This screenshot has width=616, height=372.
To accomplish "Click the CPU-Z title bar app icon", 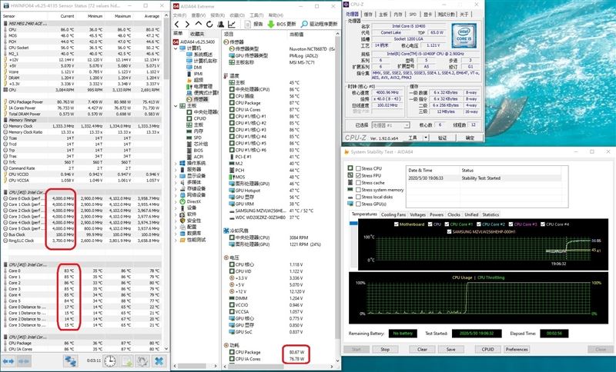I will [346, 5].
